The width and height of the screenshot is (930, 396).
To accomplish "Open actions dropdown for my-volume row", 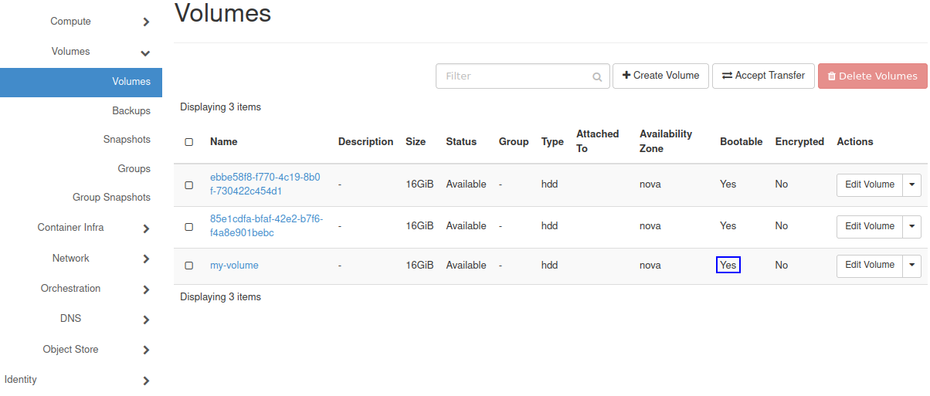I will (912, 266).
